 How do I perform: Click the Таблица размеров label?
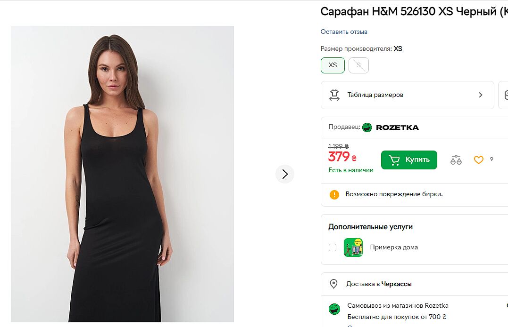point(375,95)
